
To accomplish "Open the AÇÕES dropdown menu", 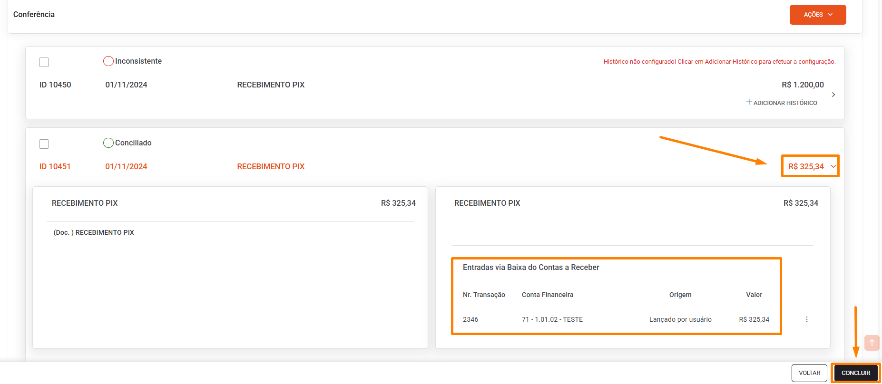I will point(817,15).
